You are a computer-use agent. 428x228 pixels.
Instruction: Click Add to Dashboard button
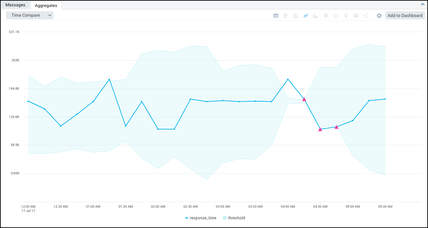[x=405, y=15]
